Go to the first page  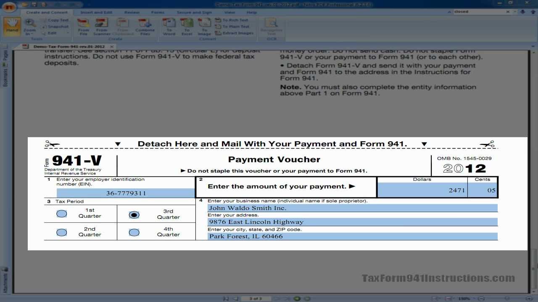pyautogui.click(x=227, y=299)
